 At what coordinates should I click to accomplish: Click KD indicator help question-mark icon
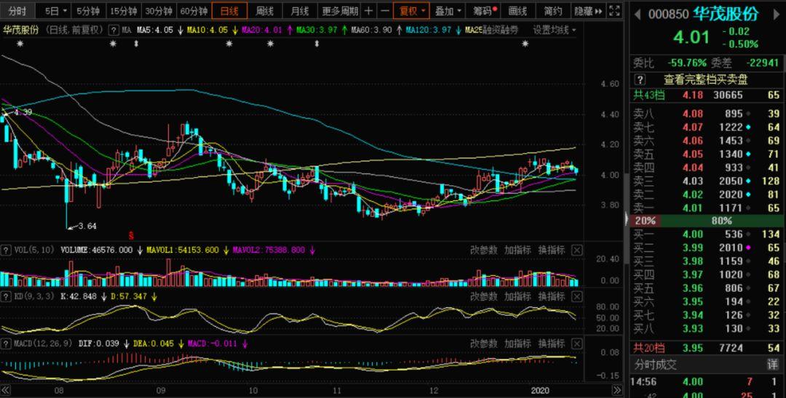6,296
